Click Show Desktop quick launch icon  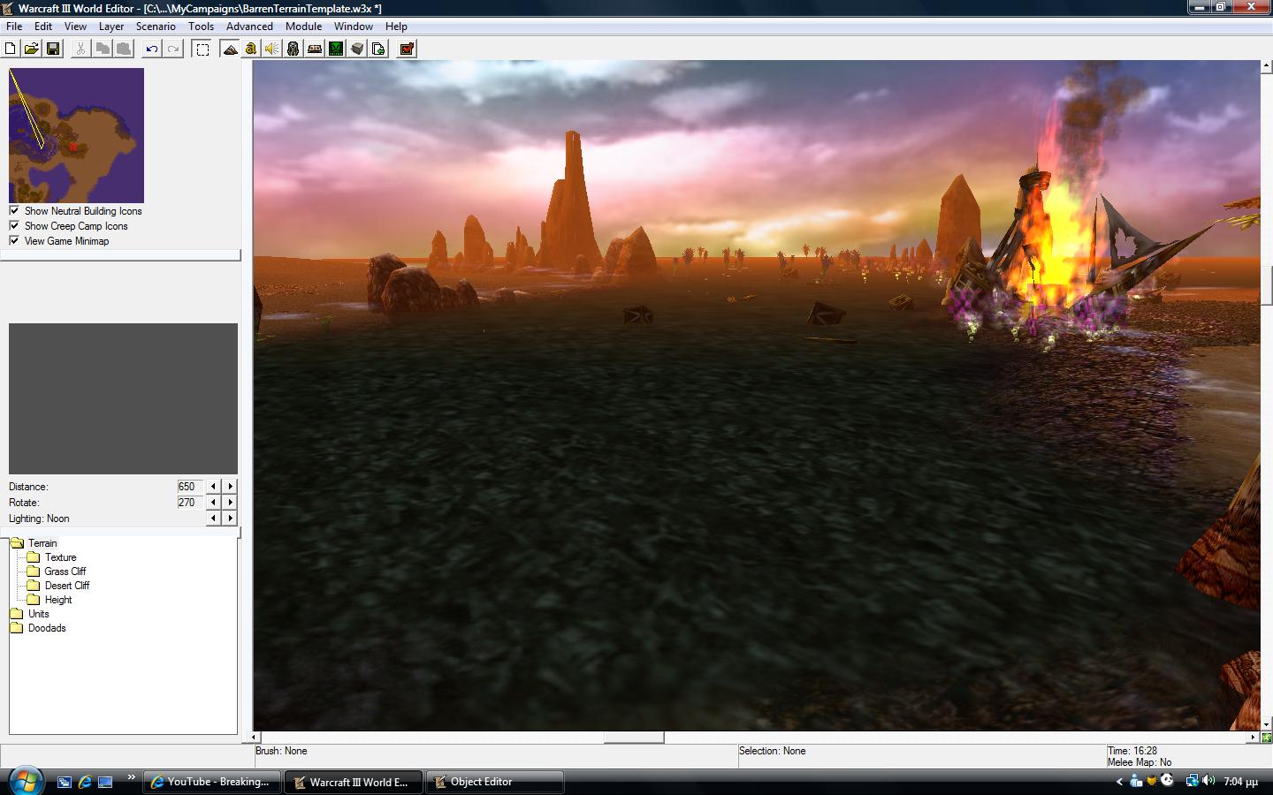tap(105, 782)
